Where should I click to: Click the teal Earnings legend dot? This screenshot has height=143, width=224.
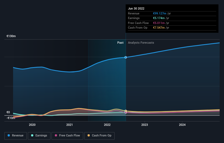[x=32, y=135]
